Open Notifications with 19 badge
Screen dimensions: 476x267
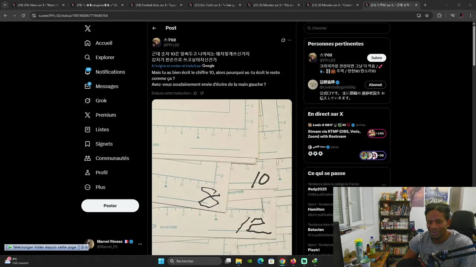(x=105, y=72)
